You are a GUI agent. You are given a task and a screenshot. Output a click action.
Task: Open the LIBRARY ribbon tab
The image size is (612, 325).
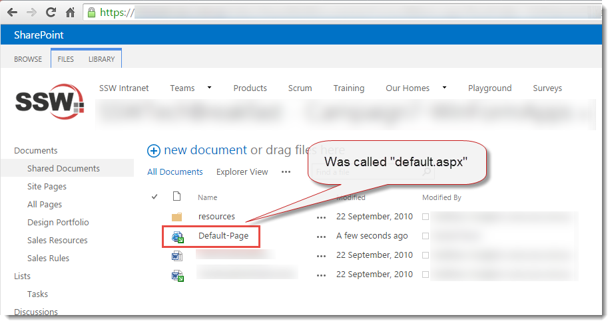point(101,59)
